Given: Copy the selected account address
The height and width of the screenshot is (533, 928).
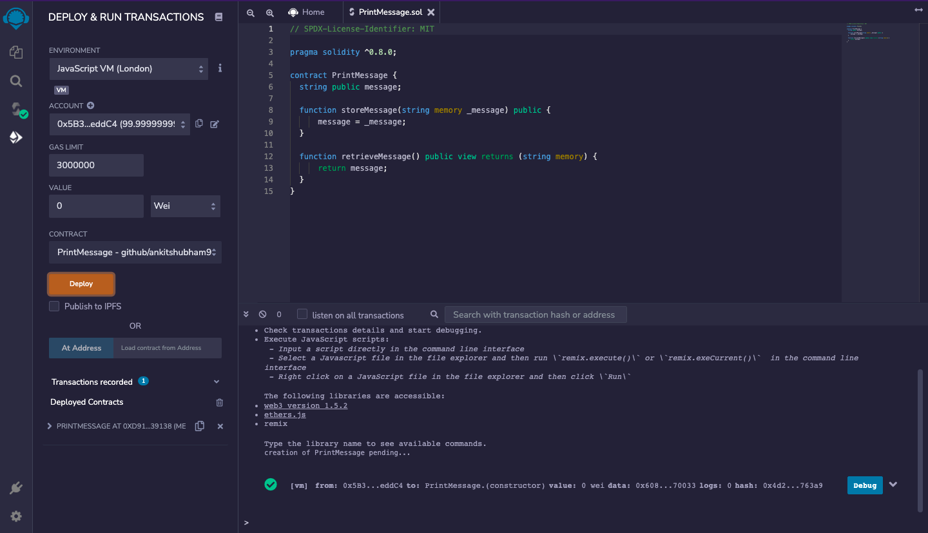Looking at the screenshot, I should pos(199,124).
